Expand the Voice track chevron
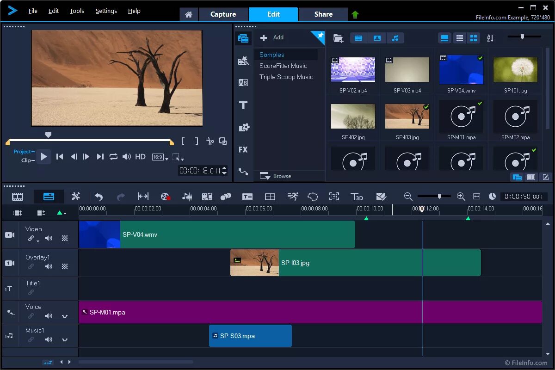The width and height of the screenshot is (555, 370). coord(65,316)
